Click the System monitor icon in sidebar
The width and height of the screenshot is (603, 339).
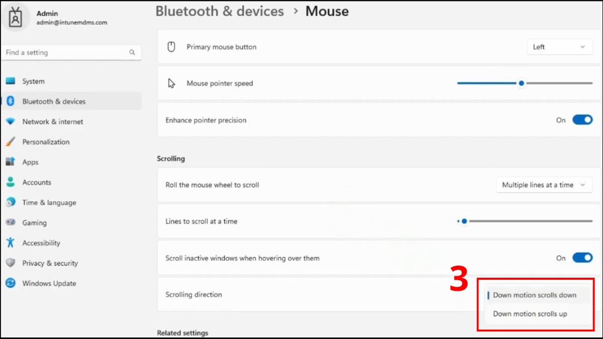pos(11,81)
